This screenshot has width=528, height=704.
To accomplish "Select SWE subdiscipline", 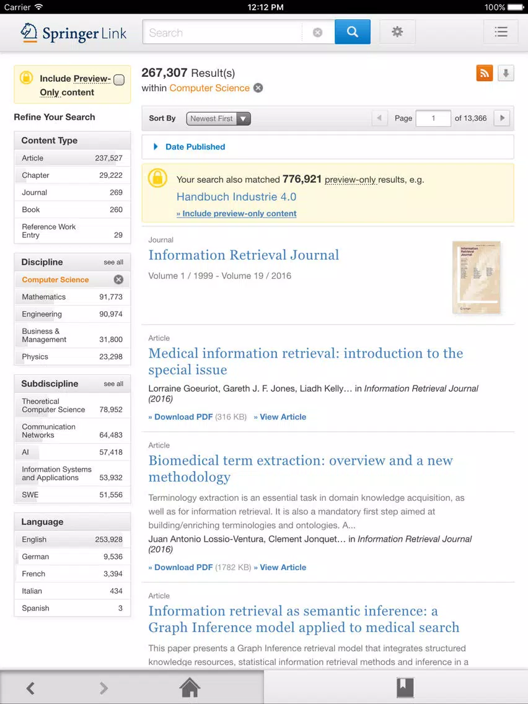I will [73, 495].
